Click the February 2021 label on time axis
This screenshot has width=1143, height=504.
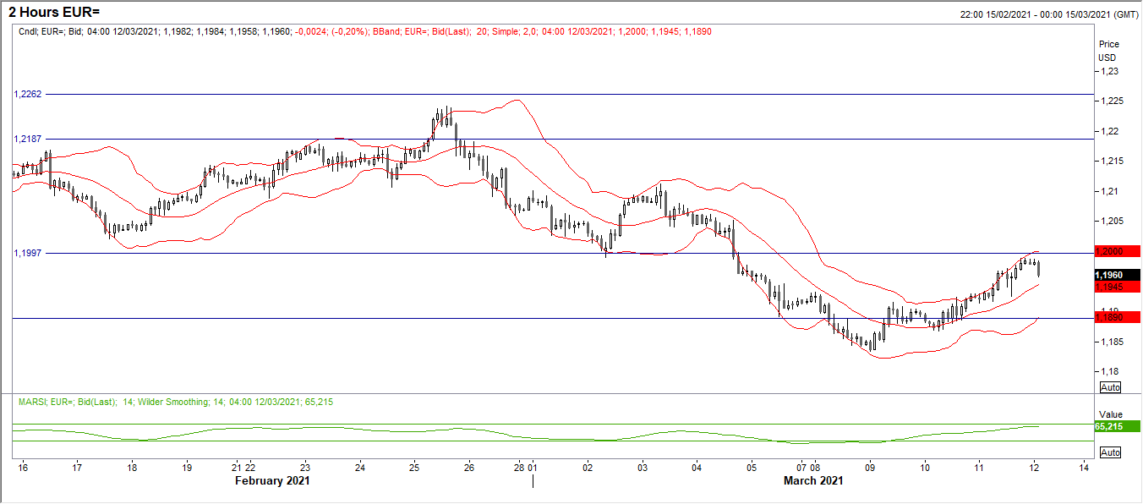[x=271, y=480]
